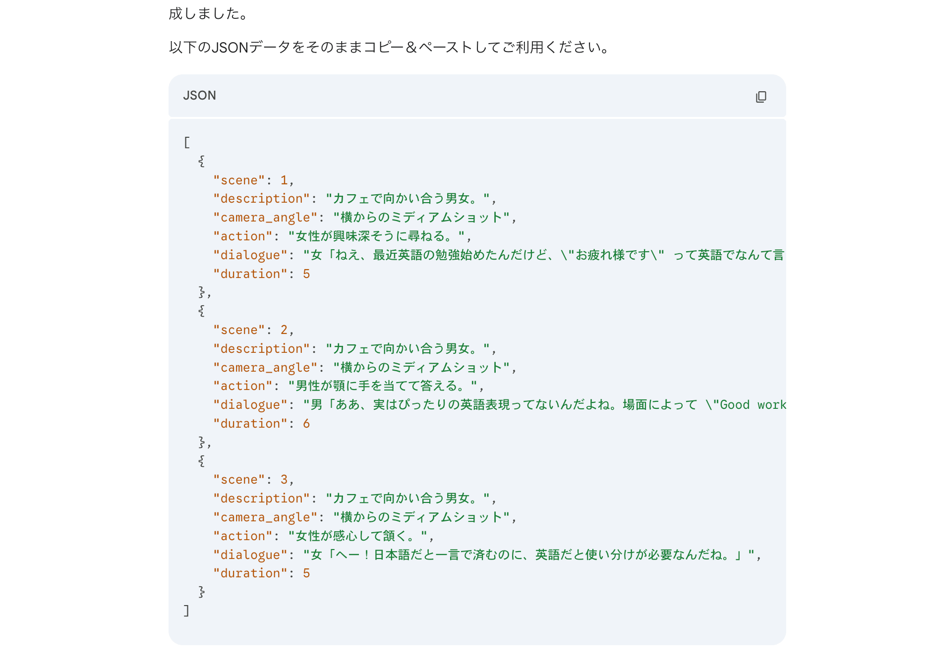The width and height of the screenshot is (927, 669).
Task: Click the "scene": 3 line
Action: click(253, 480)
